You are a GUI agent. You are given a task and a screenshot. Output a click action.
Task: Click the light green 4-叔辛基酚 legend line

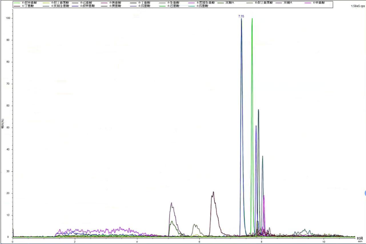(x=17, y=3)
